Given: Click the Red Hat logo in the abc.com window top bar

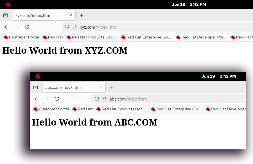Looking at the screenshot, I should pyautogui.click(x=38, y=76).
